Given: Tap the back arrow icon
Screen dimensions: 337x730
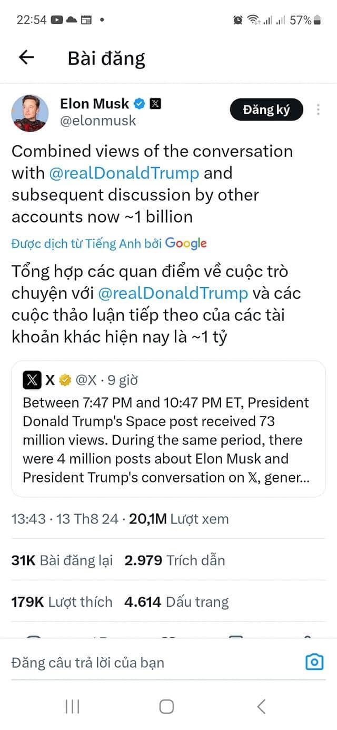Looking at the screenshot, I should [26, 57].
